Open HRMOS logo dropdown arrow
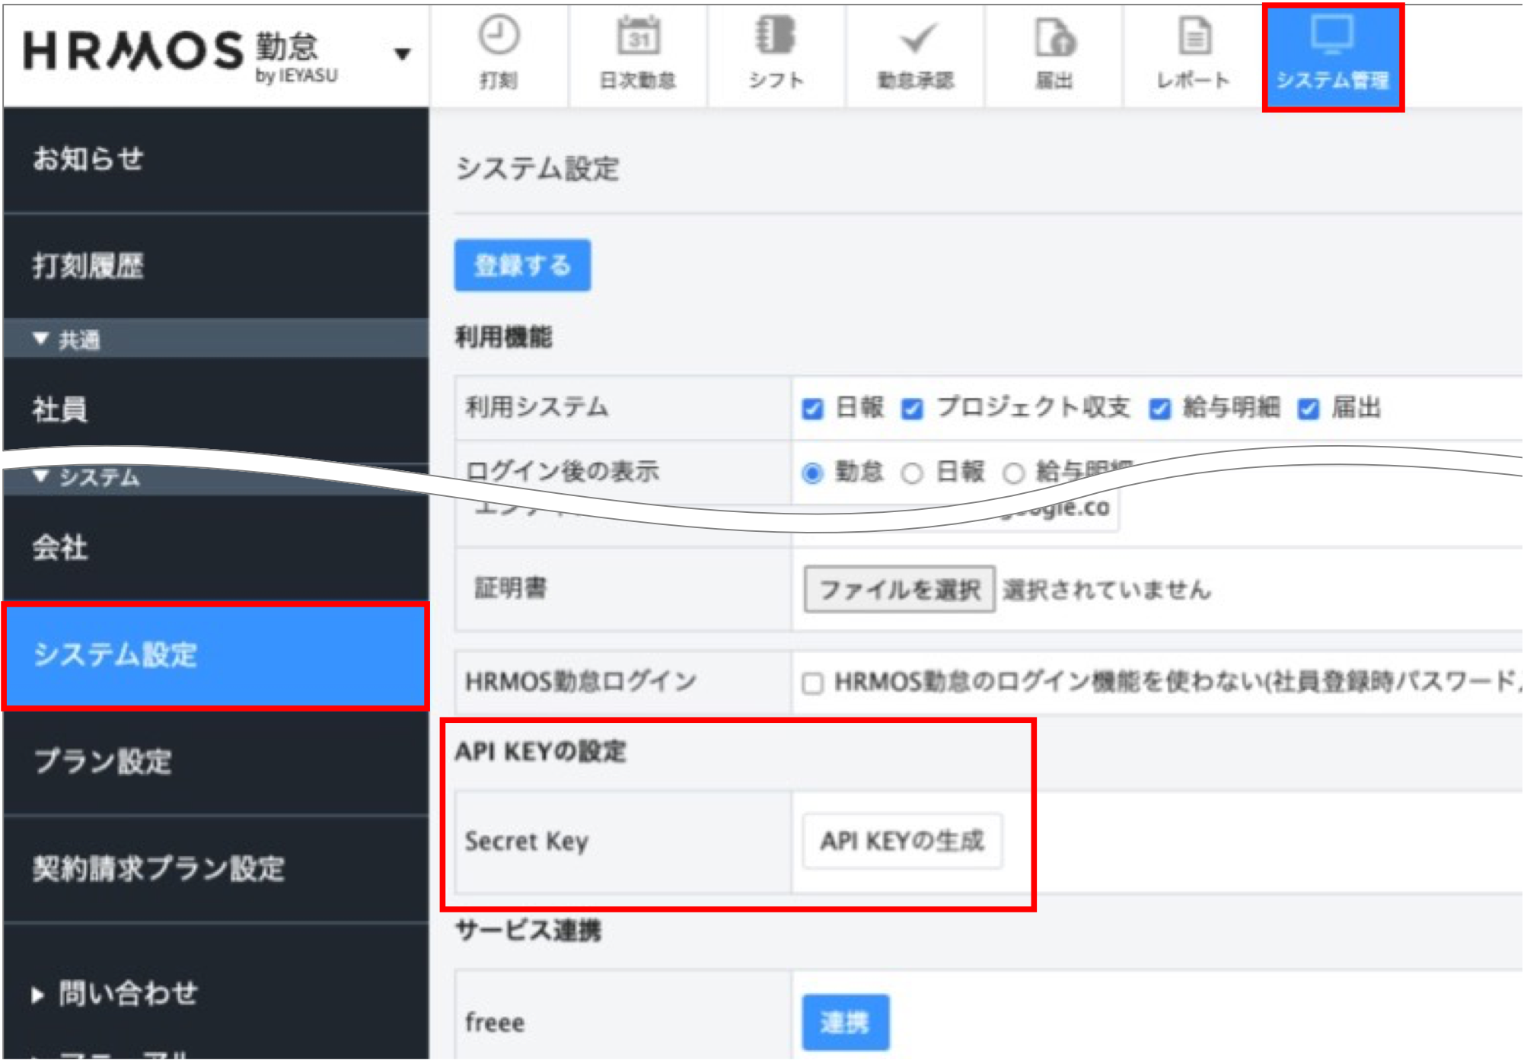Viewport: 1524px width, 1060px height. [403, 54]
